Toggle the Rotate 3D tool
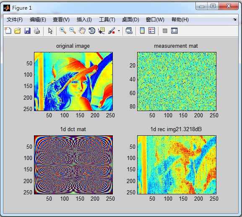The height and width of the screenshot is (217, 242). tap(92, 31)
